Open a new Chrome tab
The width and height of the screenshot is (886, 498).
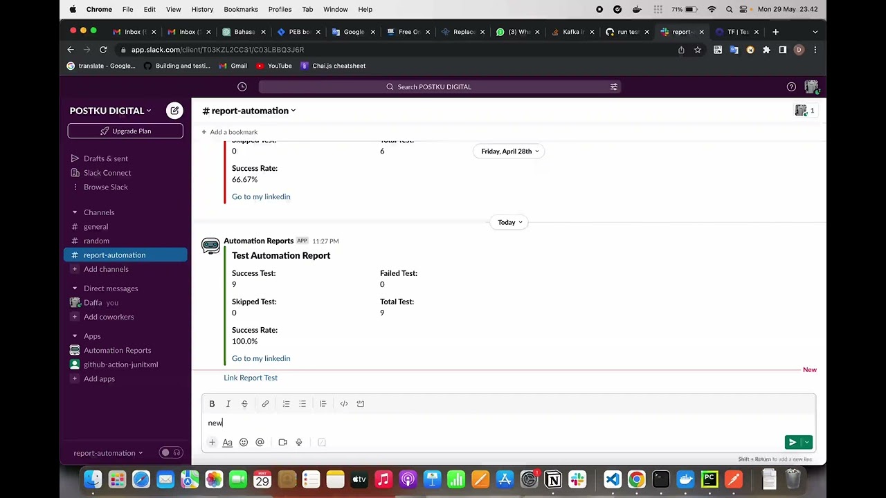pos(776,32)
